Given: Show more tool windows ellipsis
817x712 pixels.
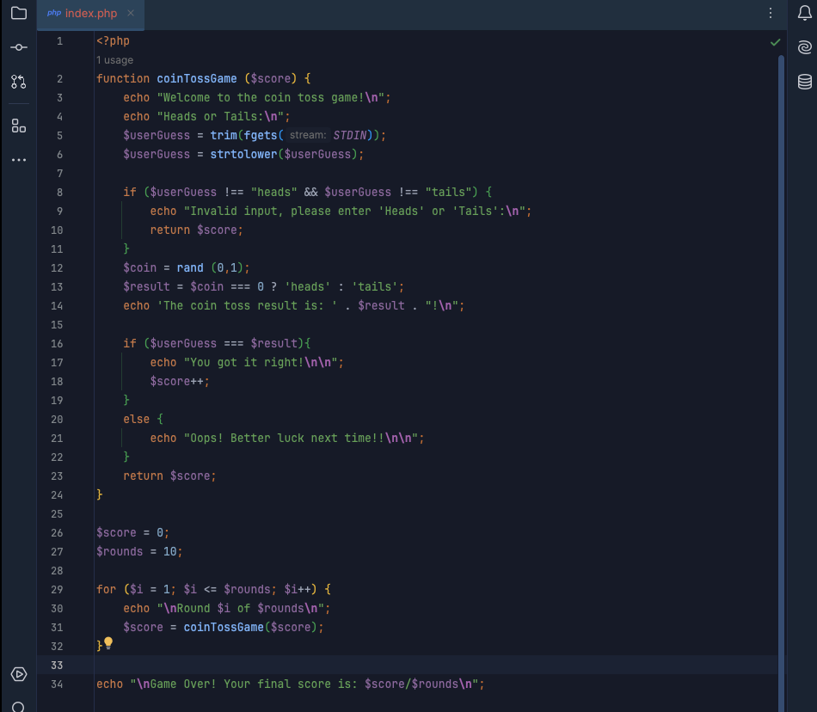Looking at the screenshot, I should coord(19,160).
